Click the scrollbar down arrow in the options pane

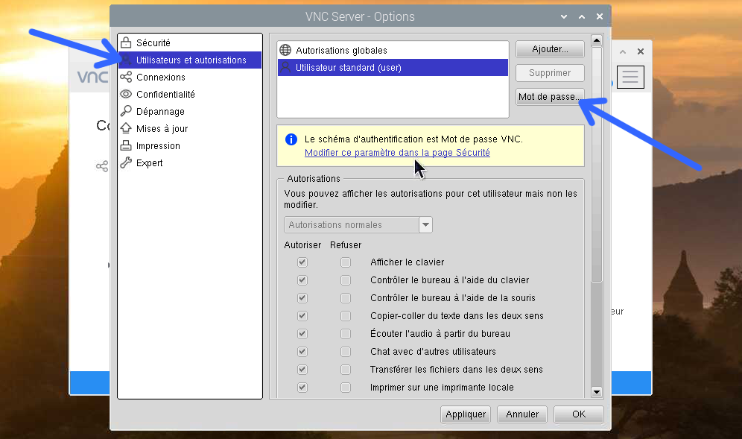597,391
